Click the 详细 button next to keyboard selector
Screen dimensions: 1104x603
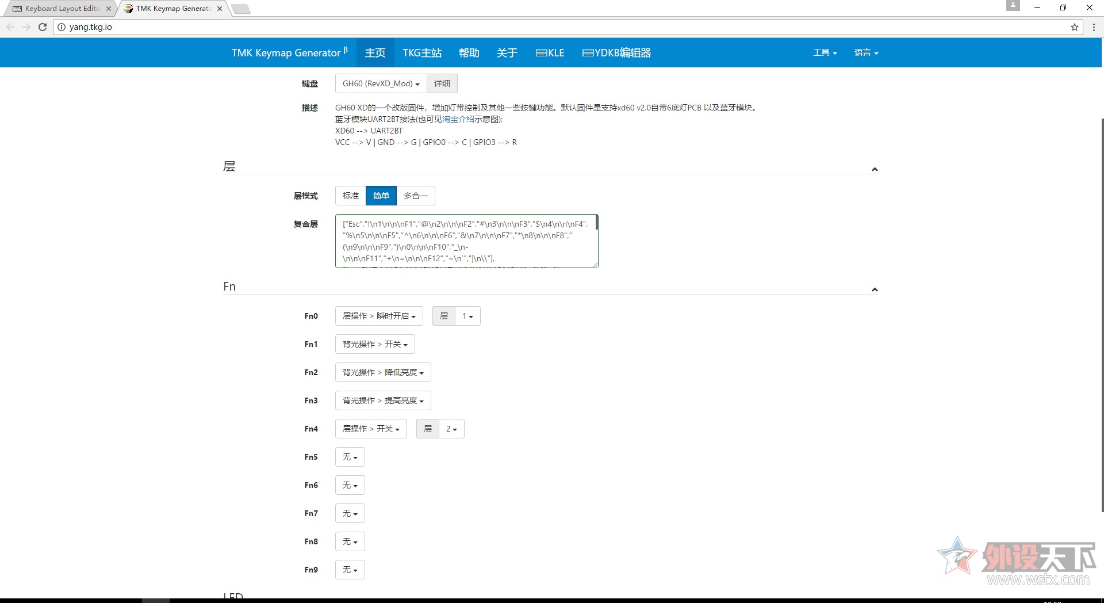[x=442, y=83]
